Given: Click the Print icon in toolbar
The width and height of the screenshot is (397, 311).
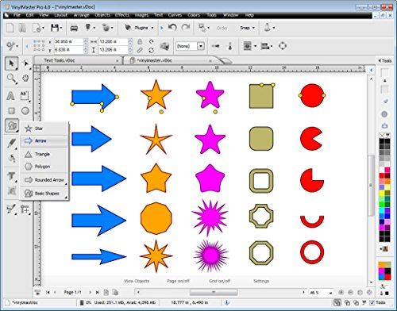Looking at the screenshot, I should [74, 28].
